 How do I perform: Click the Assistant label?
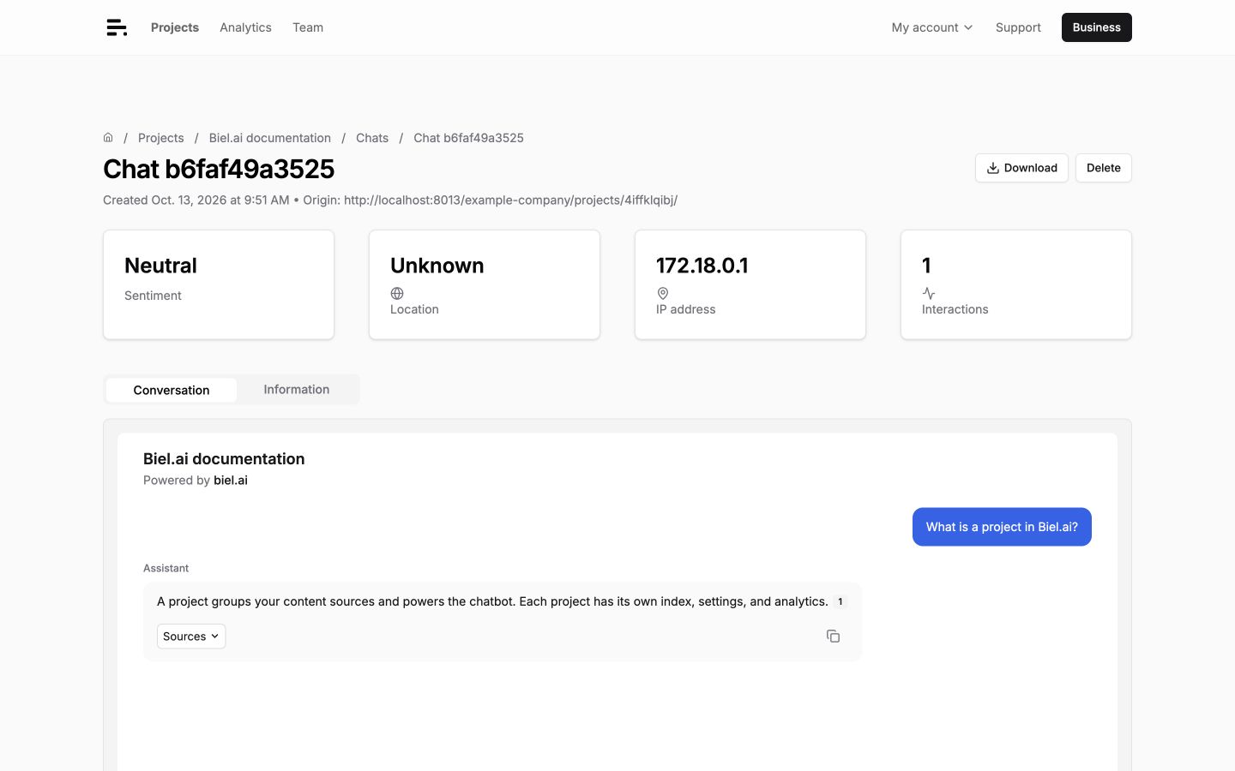pos(166,568)
